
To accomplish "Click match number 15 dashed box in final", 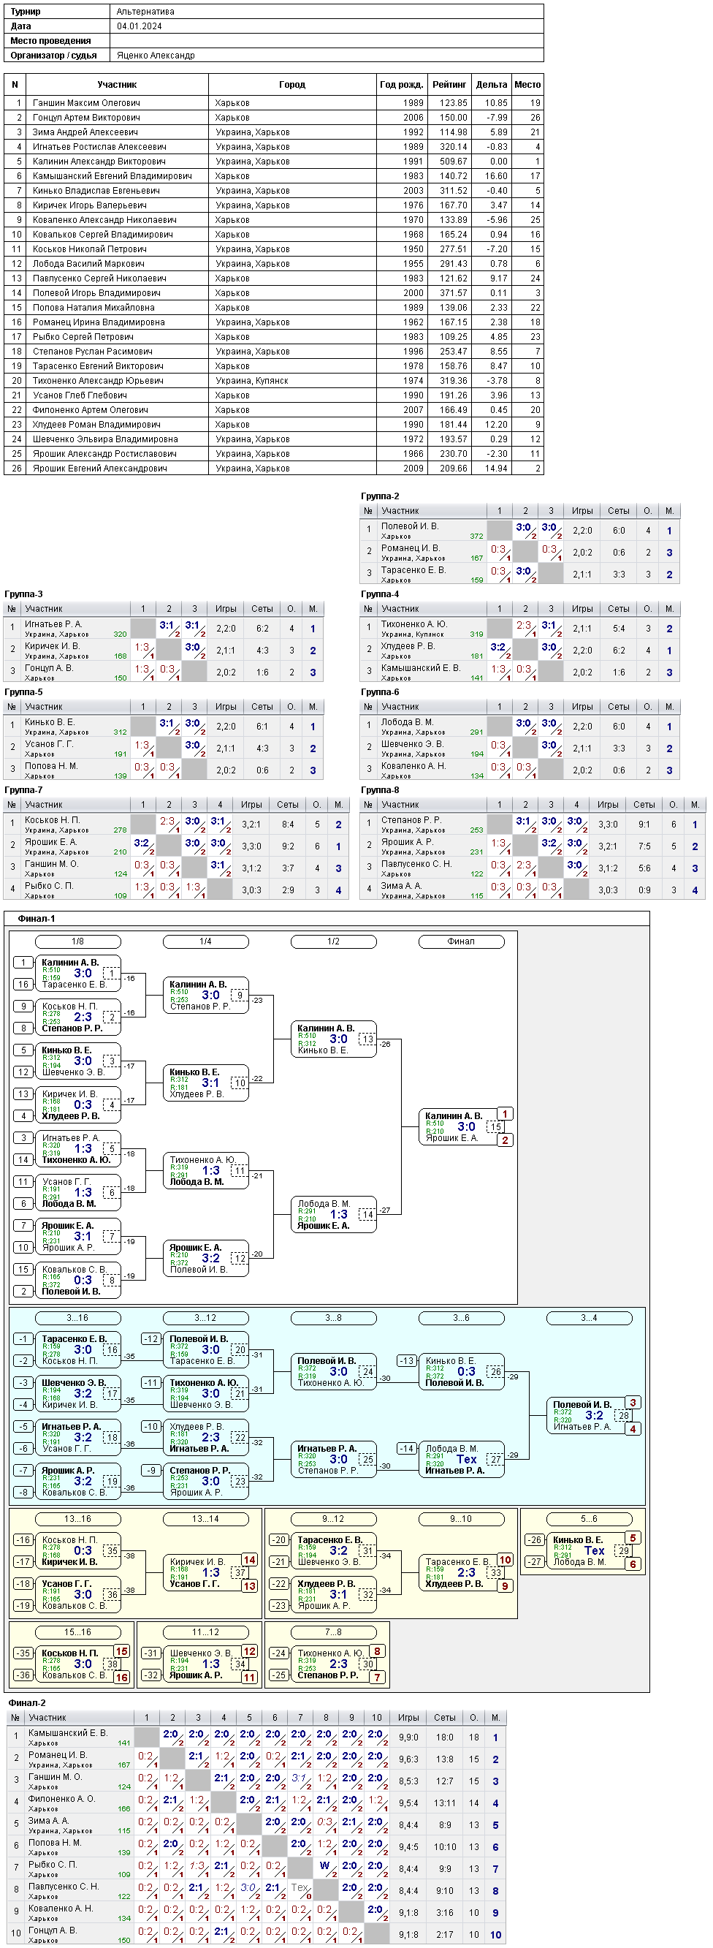I will tap(496, 1126).
